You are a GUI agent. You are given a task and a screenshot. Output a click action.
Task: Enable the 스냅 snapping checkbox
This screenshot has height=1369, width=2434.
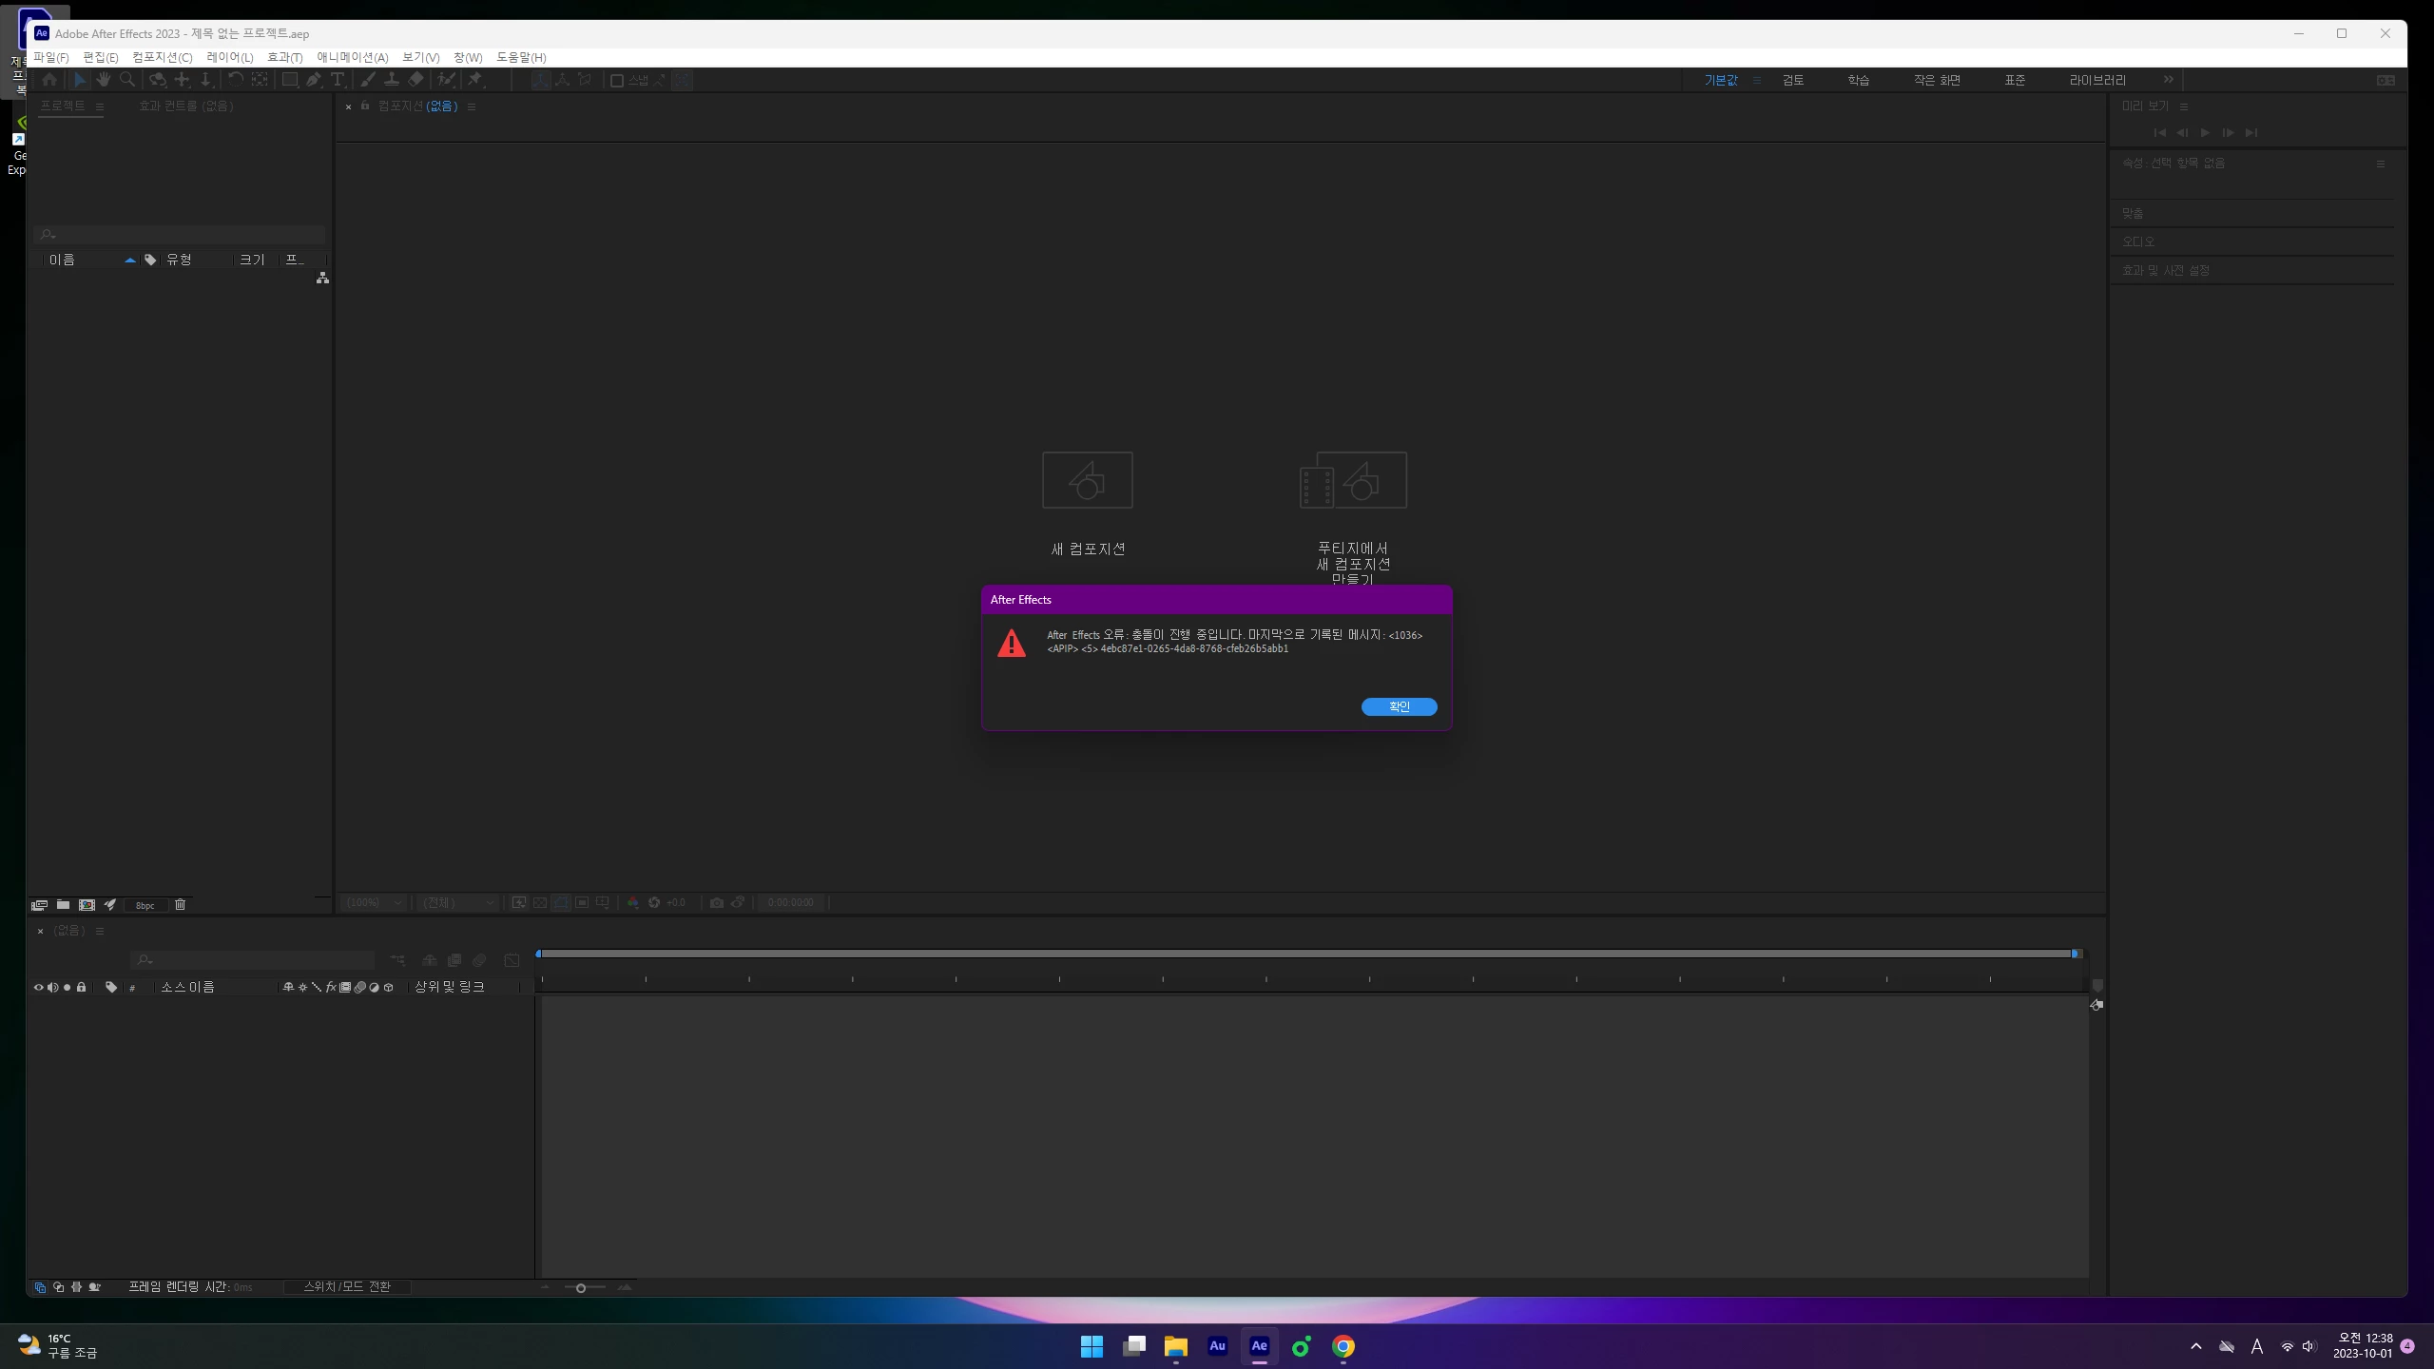click(x=616, y=81)
